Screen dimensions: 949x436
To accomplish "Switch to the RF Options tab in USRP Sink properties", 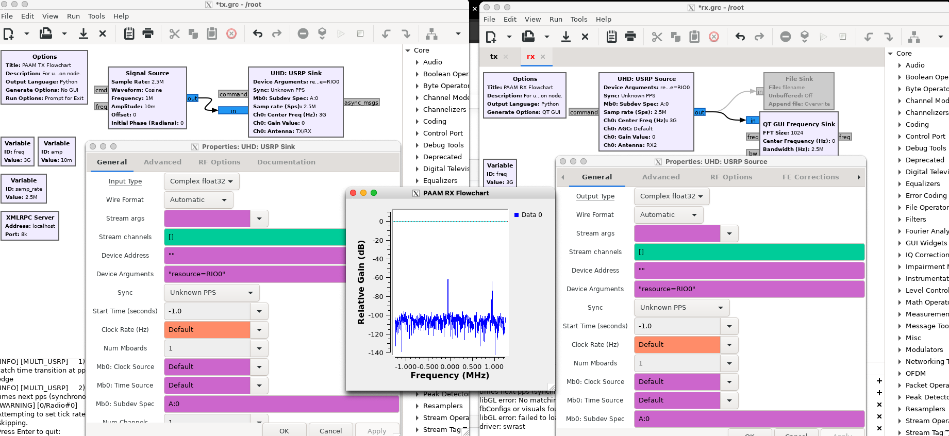I will click(x=219, y=162).
